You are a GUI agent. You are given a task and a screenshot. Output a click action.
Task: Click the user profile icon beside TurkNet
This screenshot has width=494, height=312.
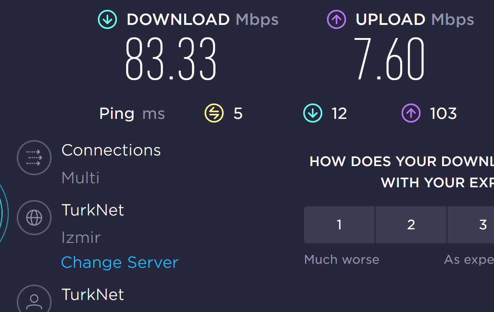coord(34,300)
